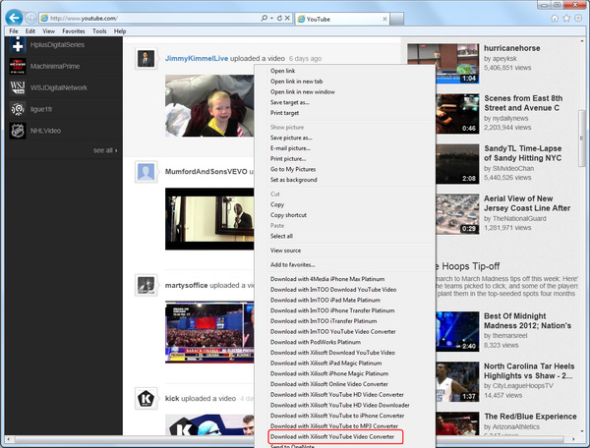
Task: Select 'Set as background' menu entry
Action: (x=293, y=180)
